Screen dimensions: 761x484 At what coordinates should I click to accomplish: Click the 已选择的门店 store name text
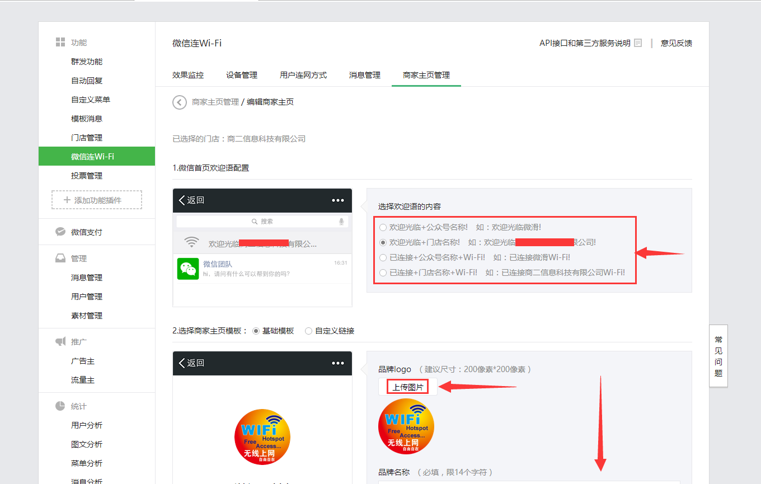[266, 139]
